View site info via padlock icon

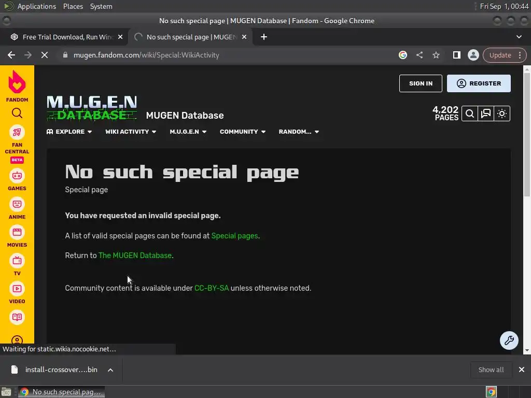pos(65,55)
